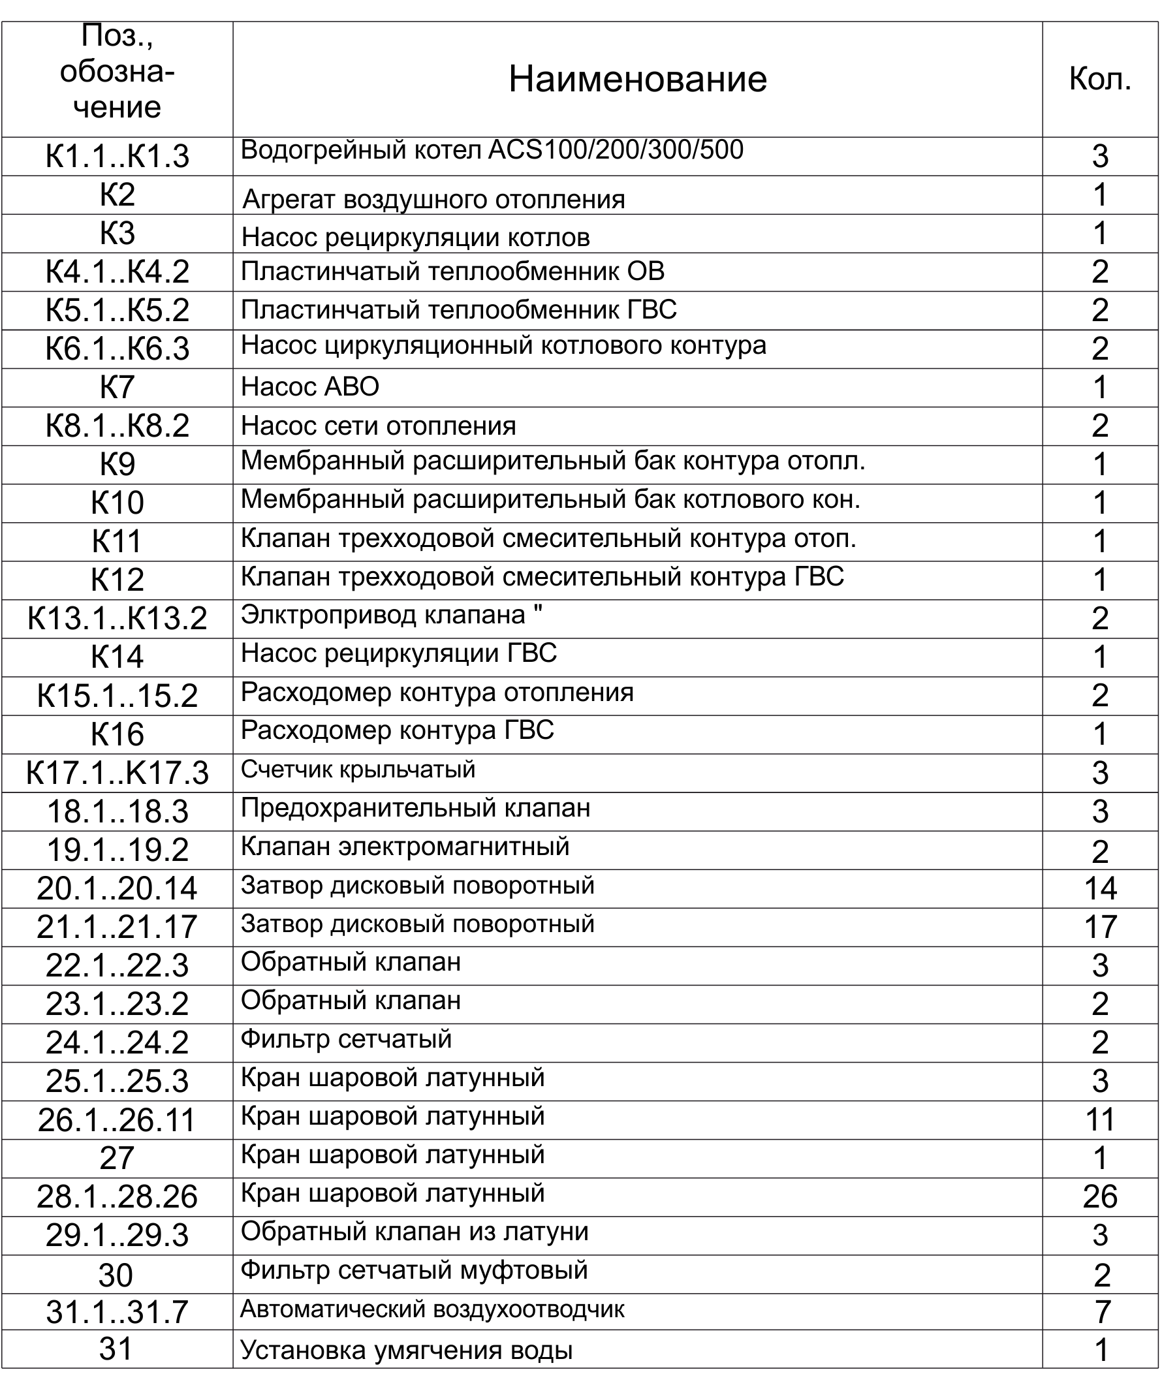
Task: Click 'Клапан трехходовой смесительный контура отоп.'
Action: (x=548, y=538)
